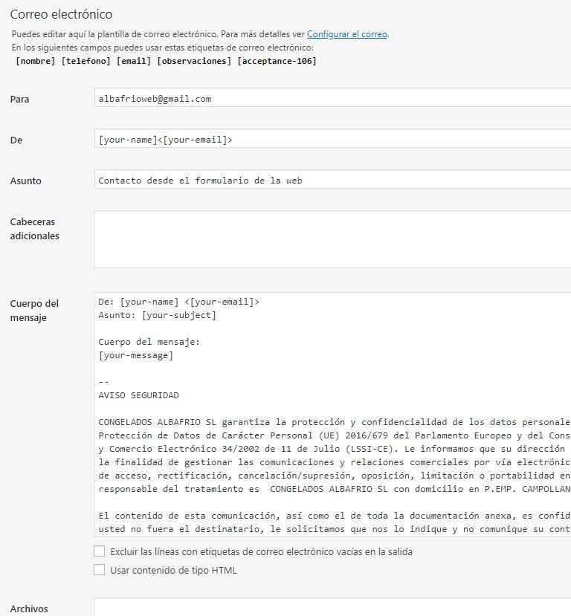The image size is (571, 616).
Task: Enable Excluir las líneas con etiquetas vacías checkbox
Action: (x=100, y=551)
